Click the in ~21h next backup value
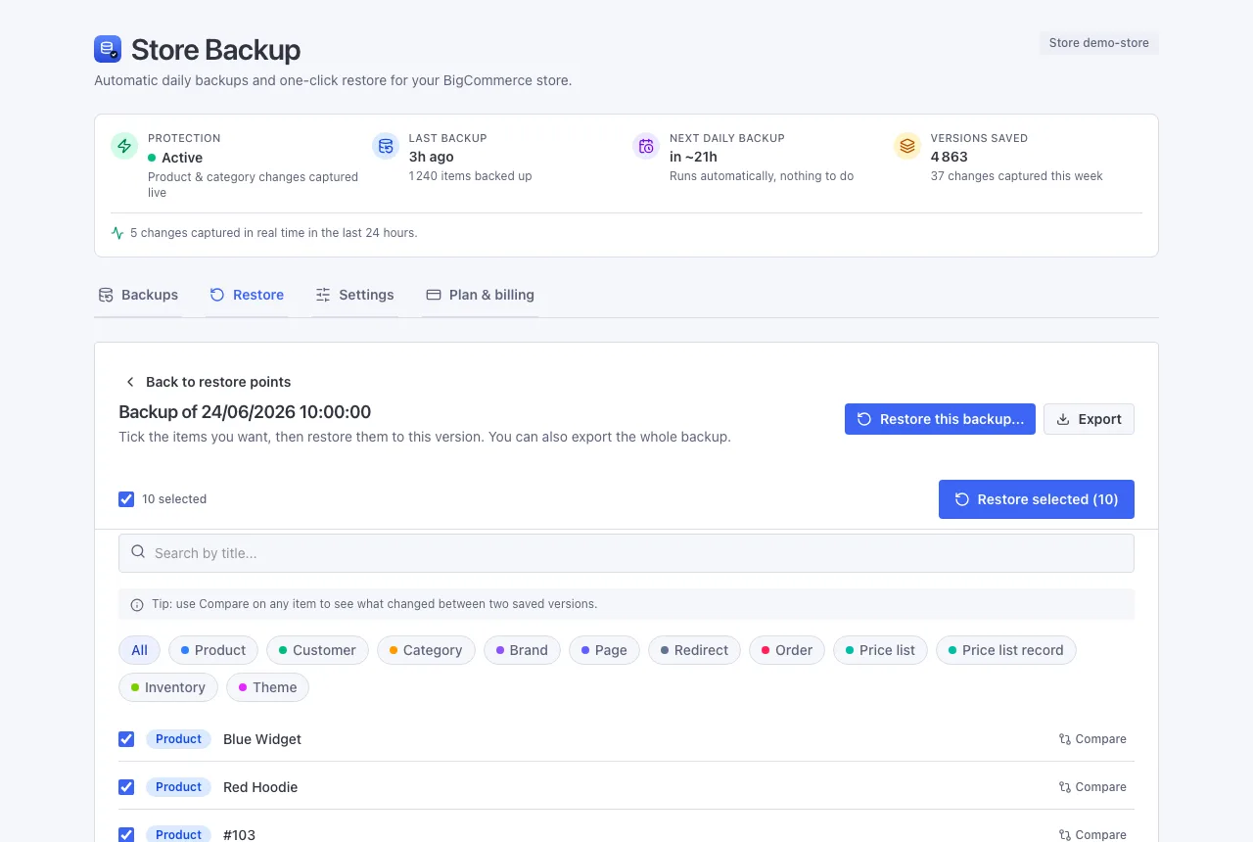The height and width of the screenshot is (842, 1253). tap(693, 157)
